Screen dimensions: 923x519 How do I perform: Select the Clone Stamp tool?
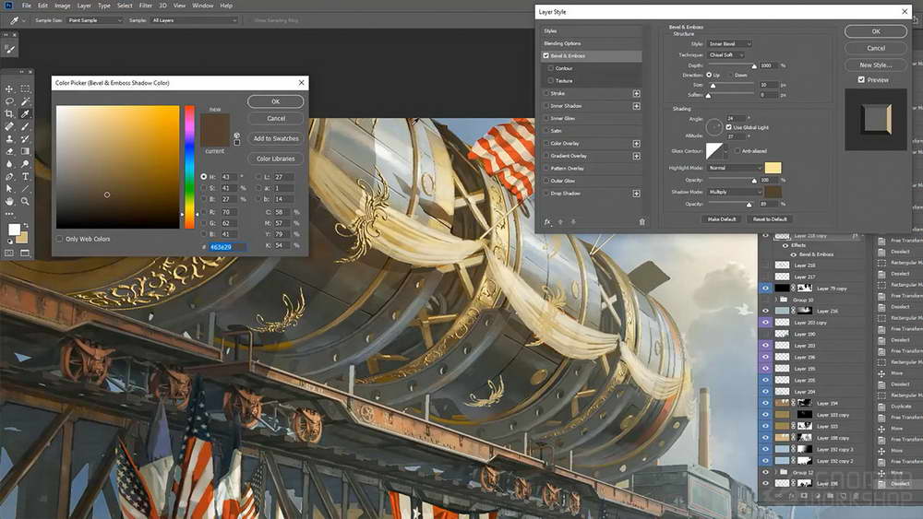coord(9,138)
